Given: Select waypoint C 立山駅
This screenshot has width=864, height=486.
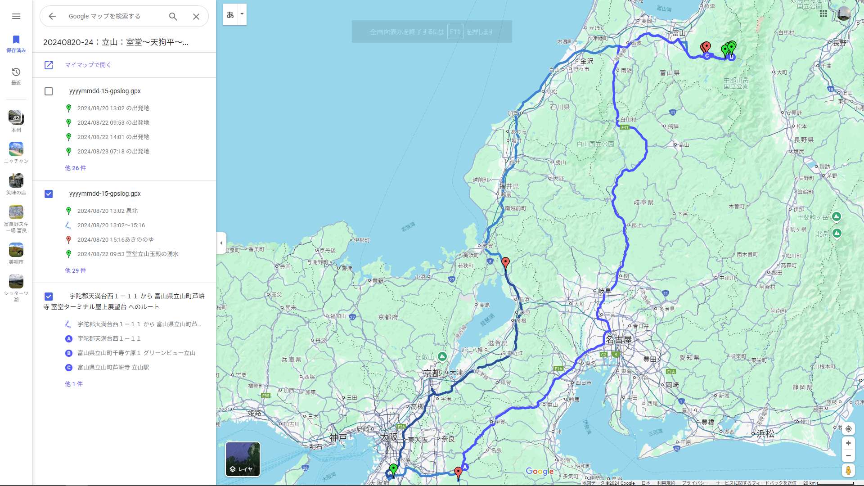Looking at the screenshot, I should [113, 367].
